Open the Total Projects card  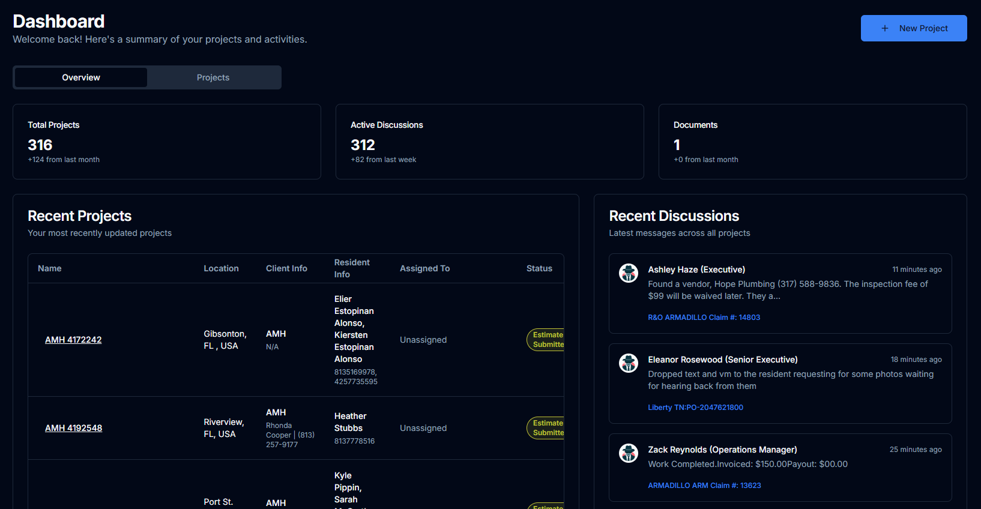pos(167,142)
